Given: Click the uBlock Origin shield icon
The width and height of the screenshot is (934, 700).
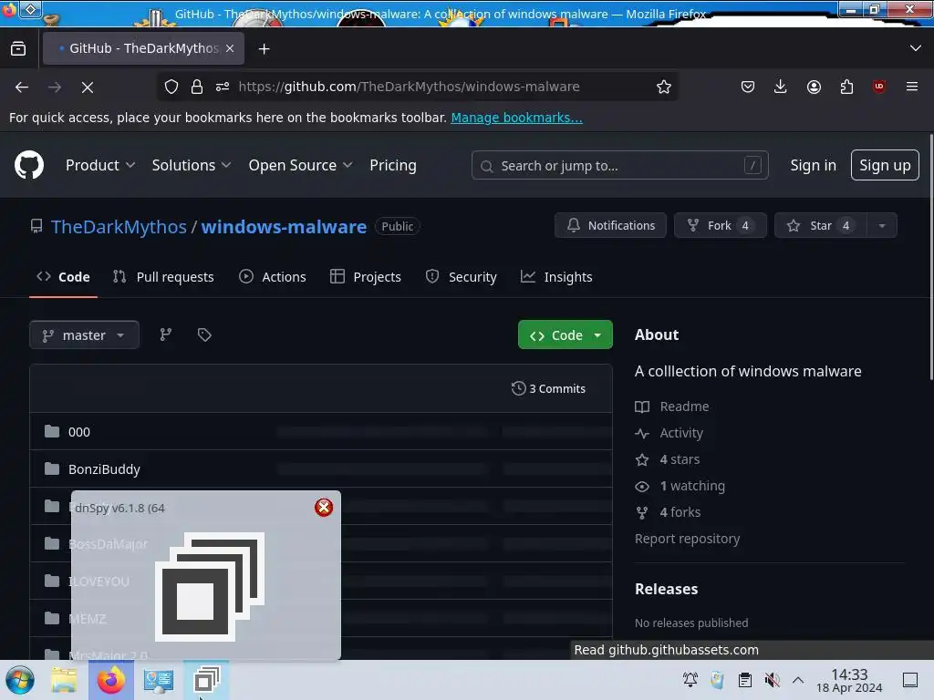Looking at the screenshot, I should (879, 87).
